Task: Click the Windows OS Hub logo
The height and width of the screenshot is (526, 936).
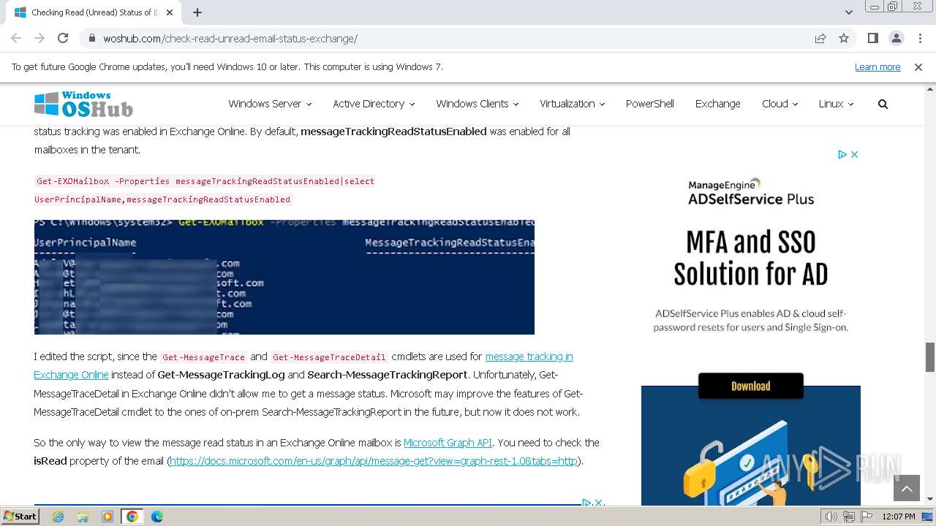Action: click(x=83, y=104)
